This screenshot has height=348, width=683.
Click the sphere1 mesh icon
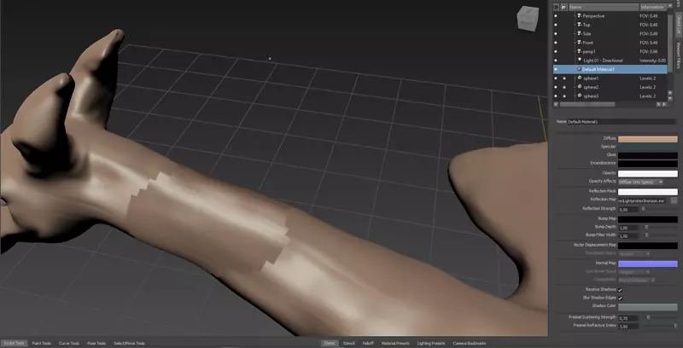click(x=580, y=78)
